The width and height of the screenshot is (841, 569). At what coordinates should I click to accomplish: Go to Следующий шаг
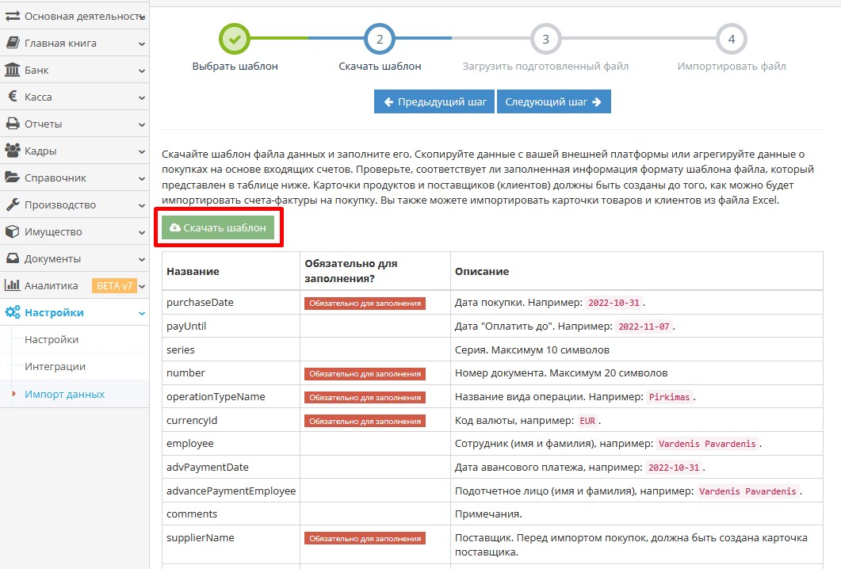point(553,102)
